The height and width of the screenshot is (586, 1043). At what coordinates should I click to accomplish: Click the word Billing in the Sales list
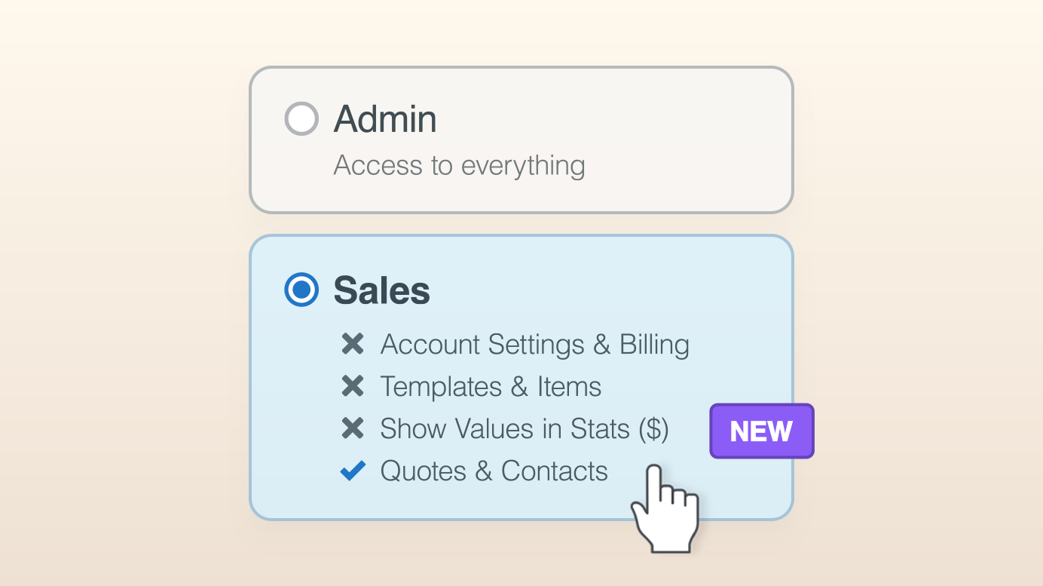(654, 345)
